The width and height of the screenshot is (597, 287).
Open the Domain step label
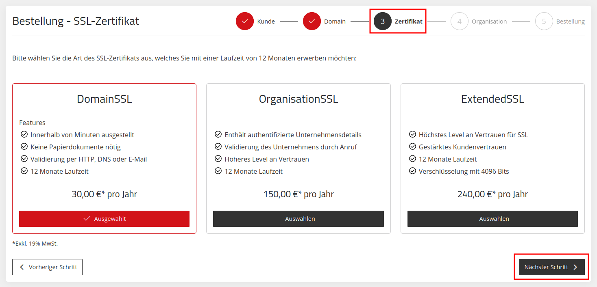point(335,22)
